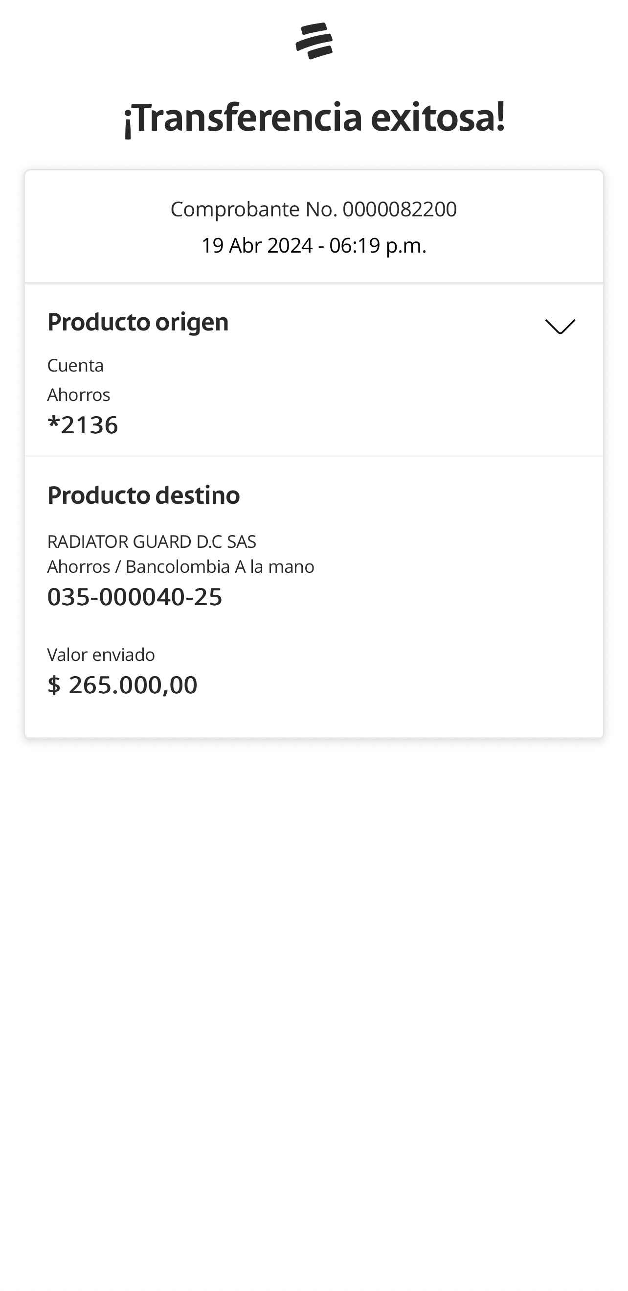Click the dollar sign before 265.000,00
The height and width of the screenshot is (1291, 628).
pyautogui.click(x=54, y=684)
